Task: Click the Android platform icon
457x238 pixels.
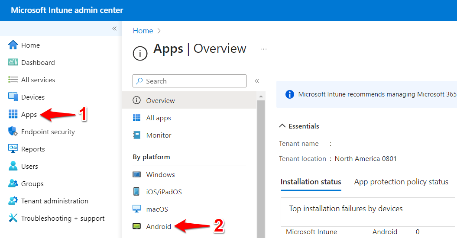Action: coord(136,226)
